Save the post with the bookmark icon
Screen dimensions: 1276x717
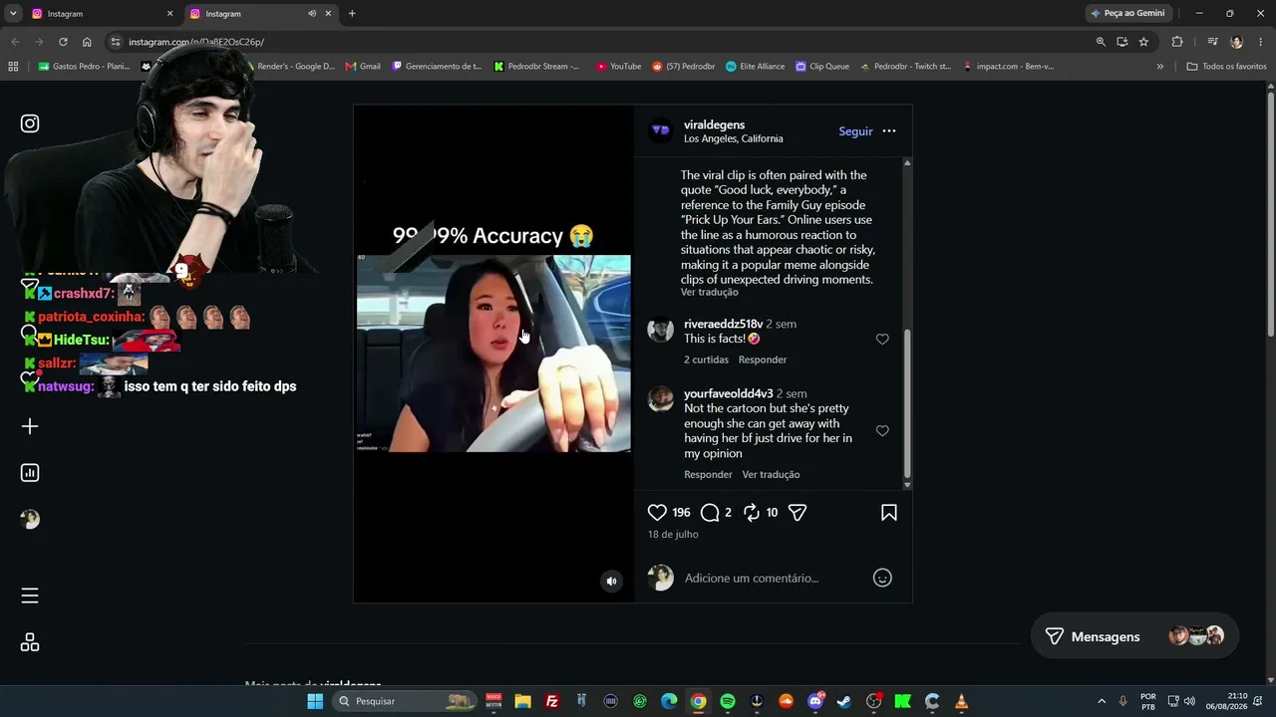(x=889, y=513)
